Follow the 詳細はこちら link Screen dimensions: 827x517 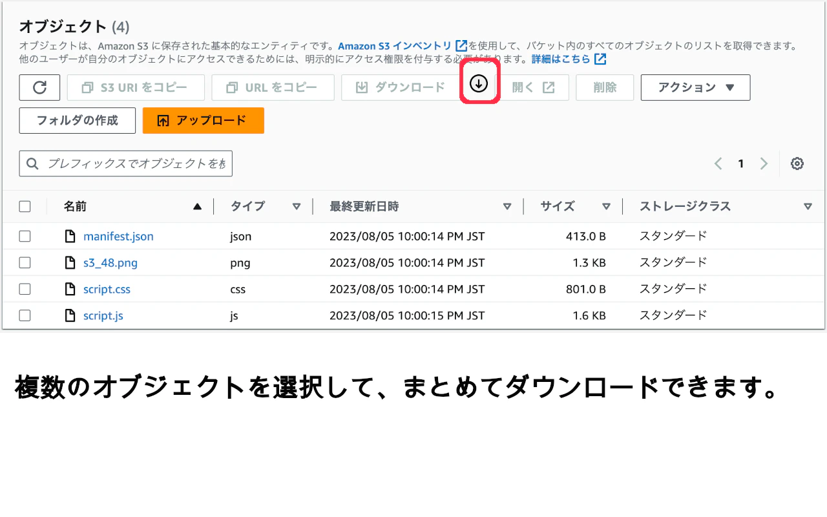[x=569, y=59]
